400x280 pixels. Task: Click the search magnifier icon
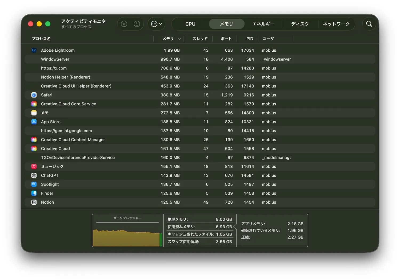click(x=369, y=24)
